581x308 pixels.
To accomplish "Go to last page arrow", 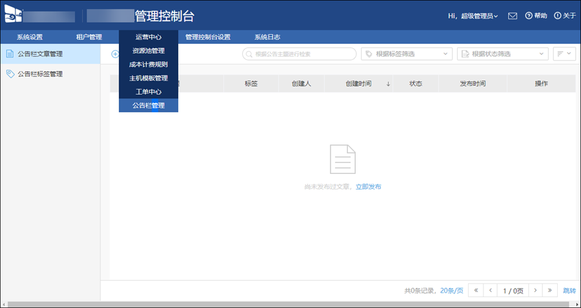I will pyautogui.click(x=550, y=290).
